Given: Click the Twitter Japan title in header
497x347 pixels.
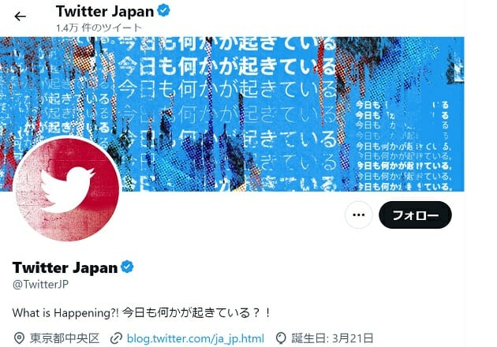Looking at the screenshot, I should (105, 12).
